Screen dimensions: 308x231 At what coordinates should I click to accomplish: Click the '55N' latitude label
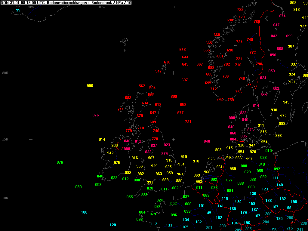5,140
